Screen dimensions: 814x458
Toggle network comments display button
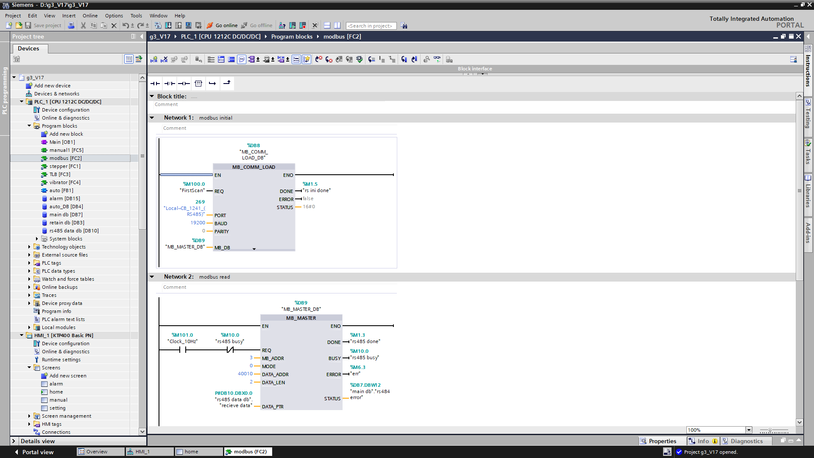coord(296,59)
